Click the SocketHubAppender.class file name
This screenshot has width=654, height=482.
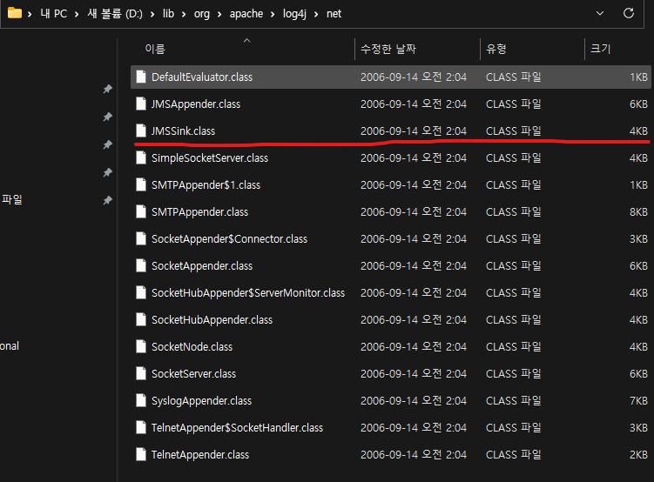click(x=212, y=320)
